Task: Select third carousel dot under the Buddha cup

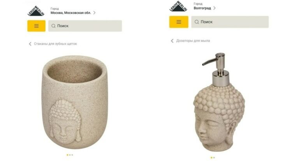Action: tap(72, 155)
